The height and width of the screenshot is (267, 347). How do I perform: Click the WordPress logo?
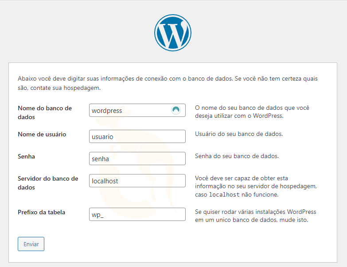click(x=173, y=33)
